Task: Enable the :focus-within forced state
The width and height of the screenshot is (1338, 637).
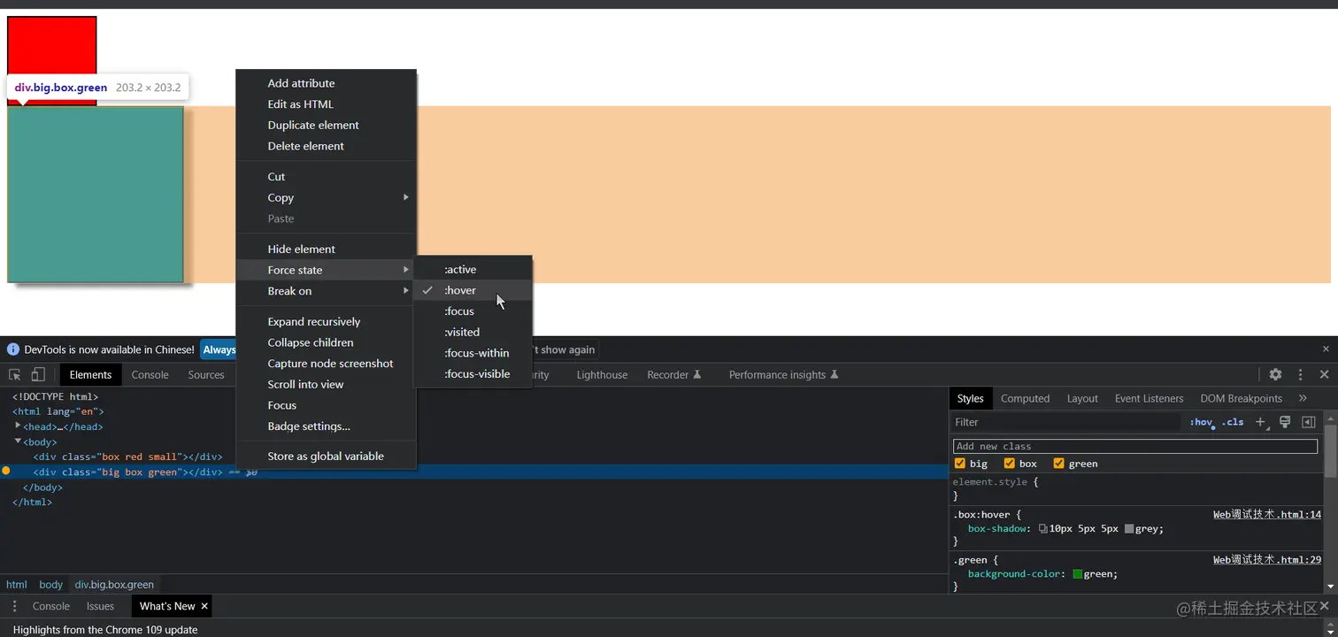Action: [x=473, y=353]
